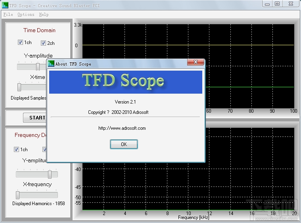Click the X-frequency slider thumb

pyautogui.click(x=17, y=195)
